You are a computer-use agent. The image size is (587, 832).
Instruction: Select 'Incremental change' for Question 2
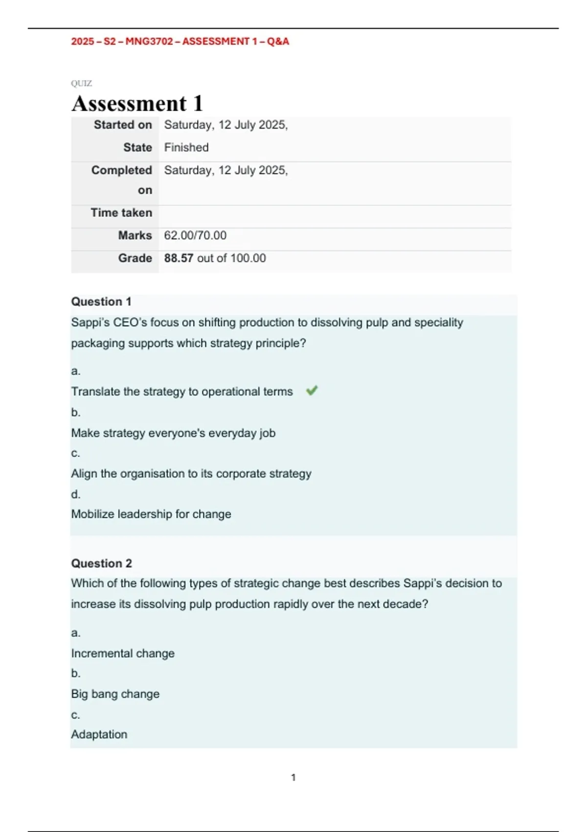pyautogui.click(x=123, y=653)
